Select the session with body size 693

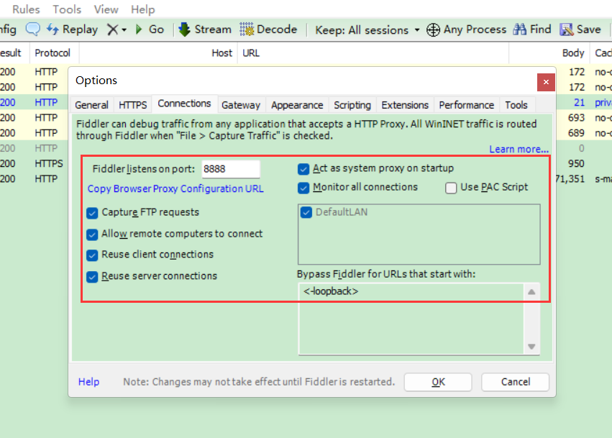[576, 117]
